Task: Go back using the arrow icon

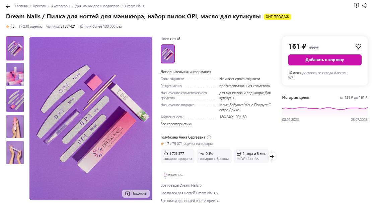Action: [x=8, y=6]
